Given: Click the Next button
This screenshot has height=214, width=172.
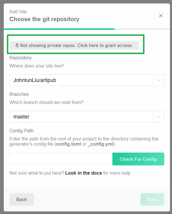Looking at the screenshot, I should (152, 200).
